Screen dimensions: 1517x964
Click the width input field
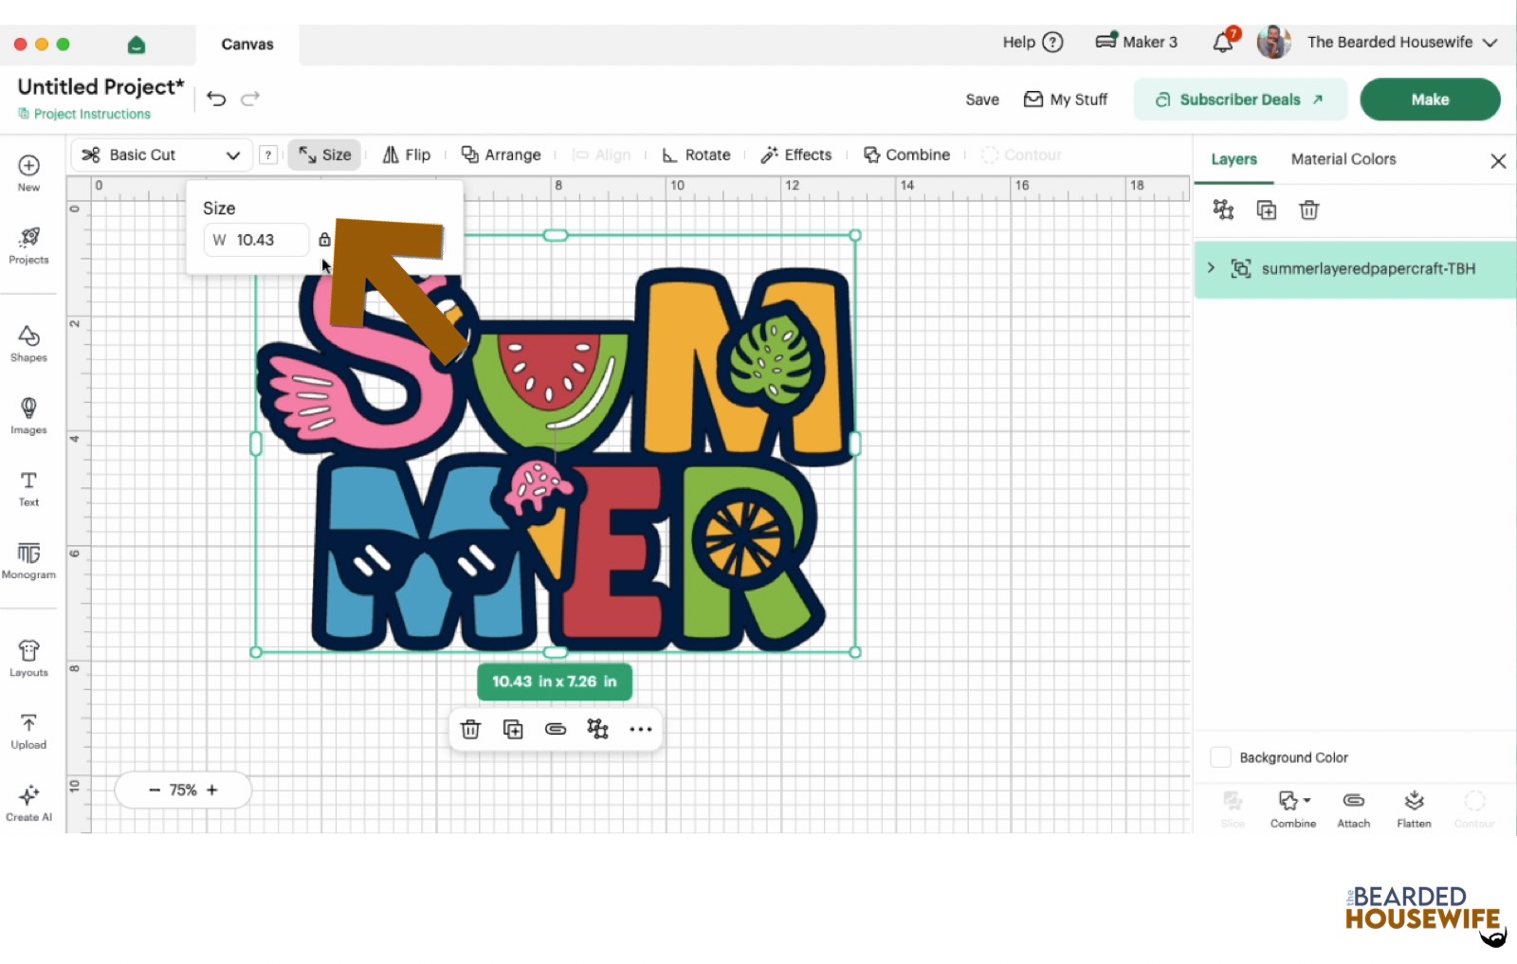[256, 240]
